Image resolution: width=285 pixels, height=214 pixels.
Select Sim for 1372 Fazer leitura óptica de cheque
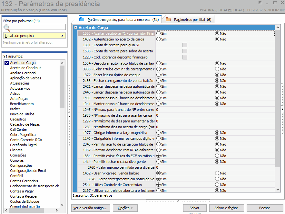click(158, 75)
